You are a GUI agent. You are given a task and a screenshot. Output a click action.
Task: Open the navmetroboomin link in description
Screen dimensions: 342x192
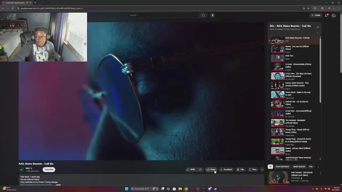click(36, 185)
